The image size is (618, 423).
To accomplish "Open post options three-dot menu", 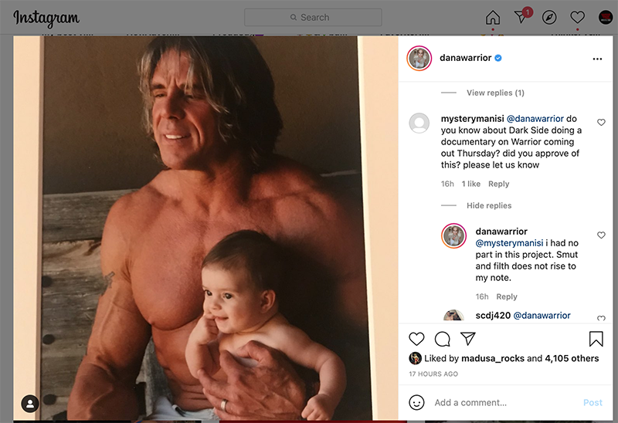I will coord(596,59).
